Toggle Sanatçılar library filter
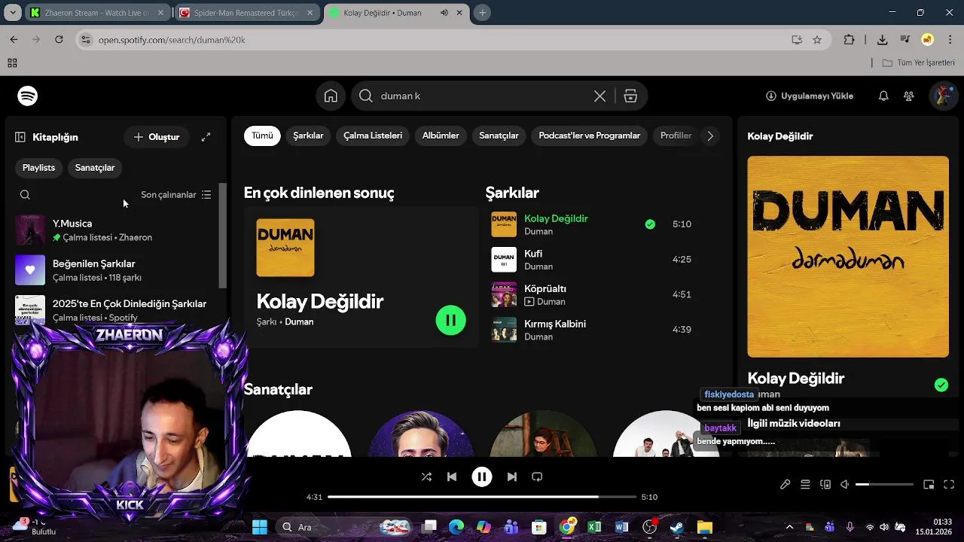This screenshot has width=964, height=542. point(95,168)
